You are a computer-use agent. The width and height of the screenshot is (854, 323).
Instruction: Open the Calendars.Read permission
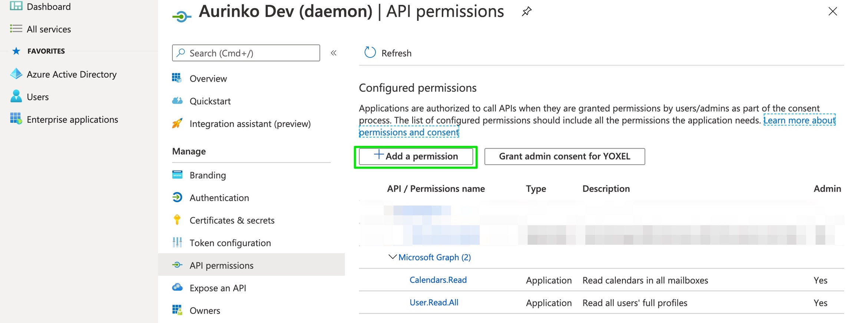pyautogui.click(x=438, y=280)
